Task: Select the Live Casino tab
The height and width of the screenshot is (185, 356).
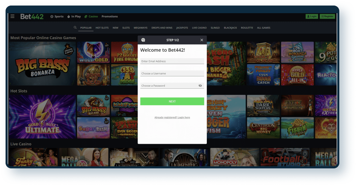Action: (199, 28)
